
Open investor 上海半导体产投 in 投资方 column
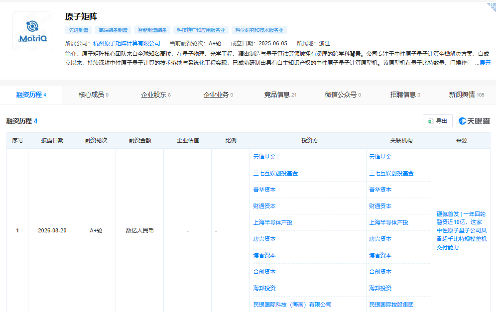click(x=273, y=222)
